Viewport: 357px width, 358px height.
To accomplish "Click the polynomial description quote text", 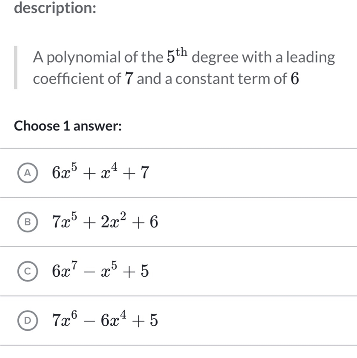I will coord(184,67).
